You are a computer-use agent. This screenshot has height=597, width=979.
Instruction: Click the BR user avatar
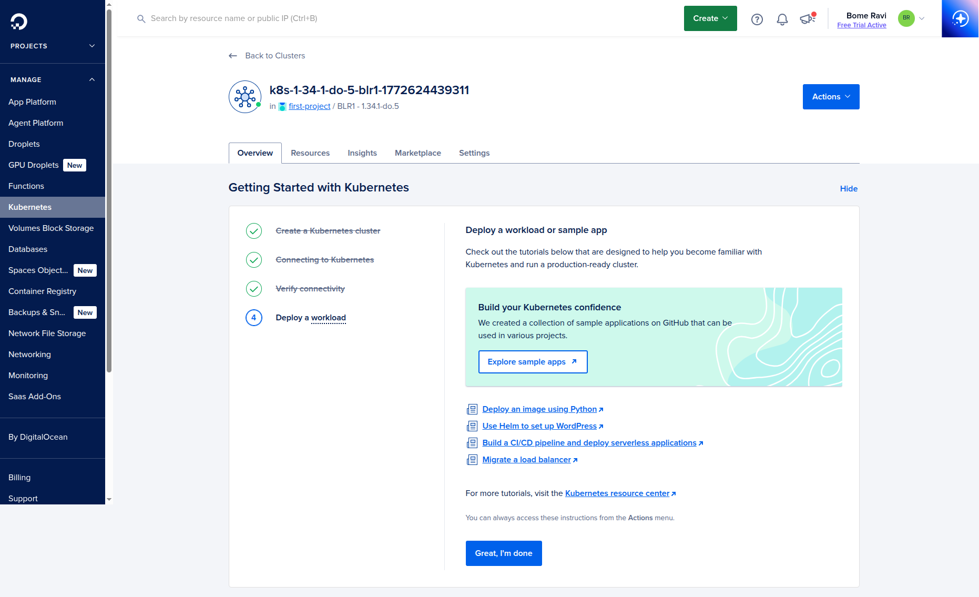(x=906, y=18)
